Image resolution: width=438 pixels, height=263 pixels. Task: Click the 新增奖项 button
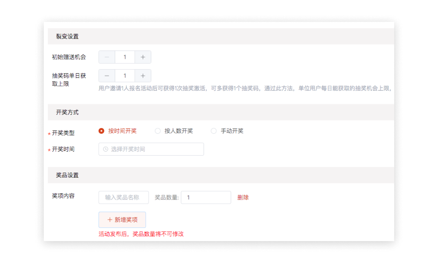click(122, 220)
